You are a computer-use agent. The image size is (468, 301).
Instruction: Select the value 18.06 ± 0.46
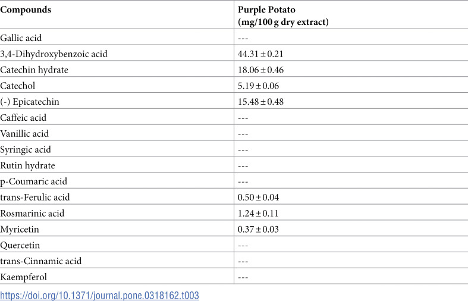[260, 70]
